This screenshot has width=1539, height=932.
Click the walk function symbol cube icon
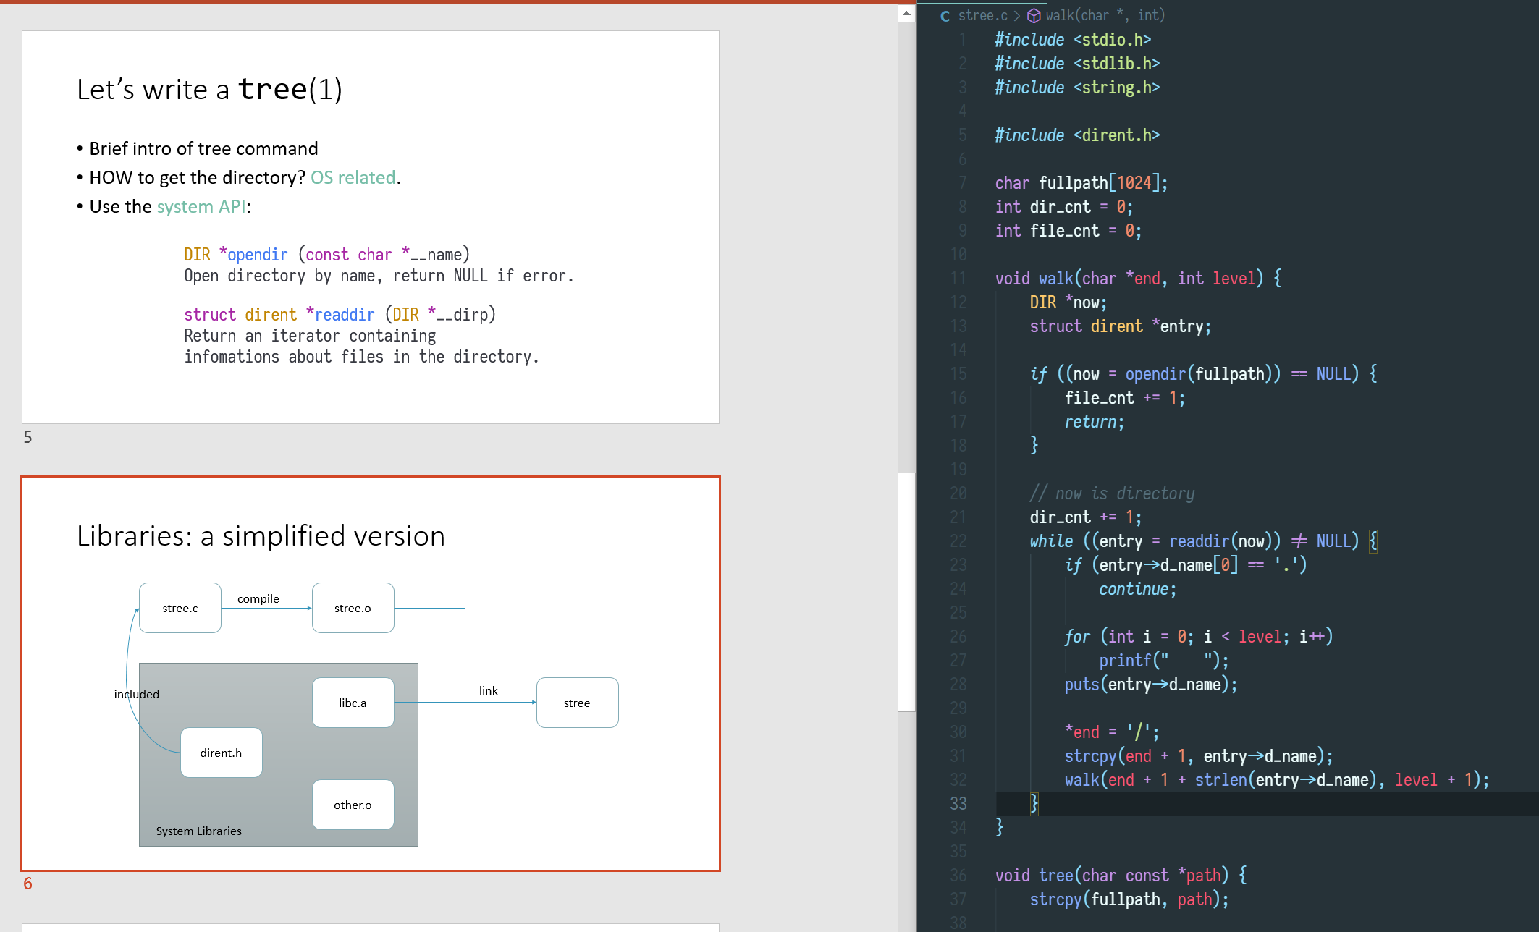(1034, 16)
